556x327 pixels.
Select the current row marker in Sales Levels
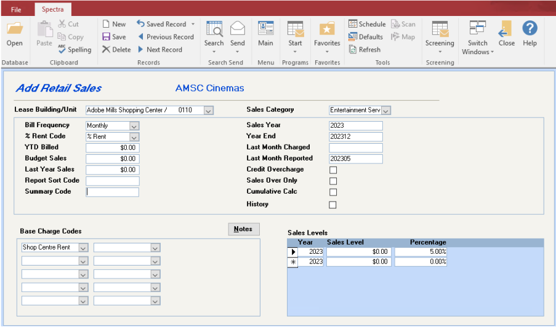coord(292,252)
